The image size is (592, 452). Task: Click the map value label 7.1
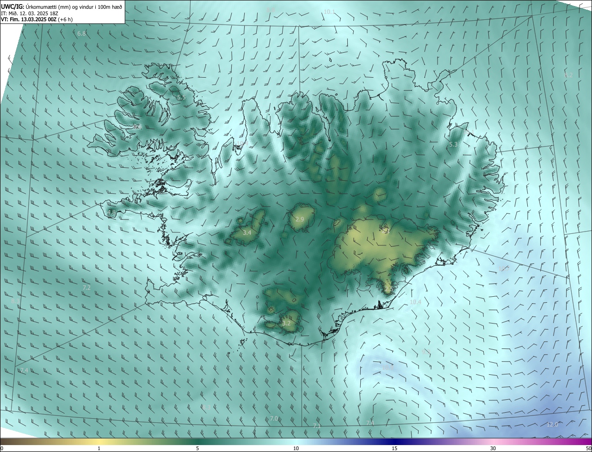[x=317, y=425]
